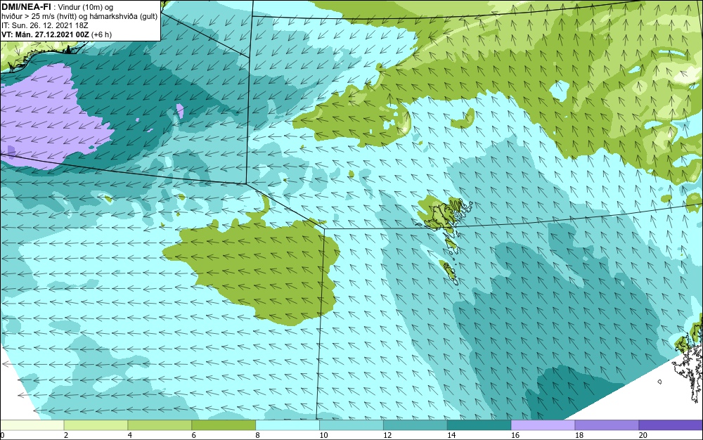Screen dimensions: 703x440
Task: Click the legend scale label 16
Action: (x=515, y=435)
